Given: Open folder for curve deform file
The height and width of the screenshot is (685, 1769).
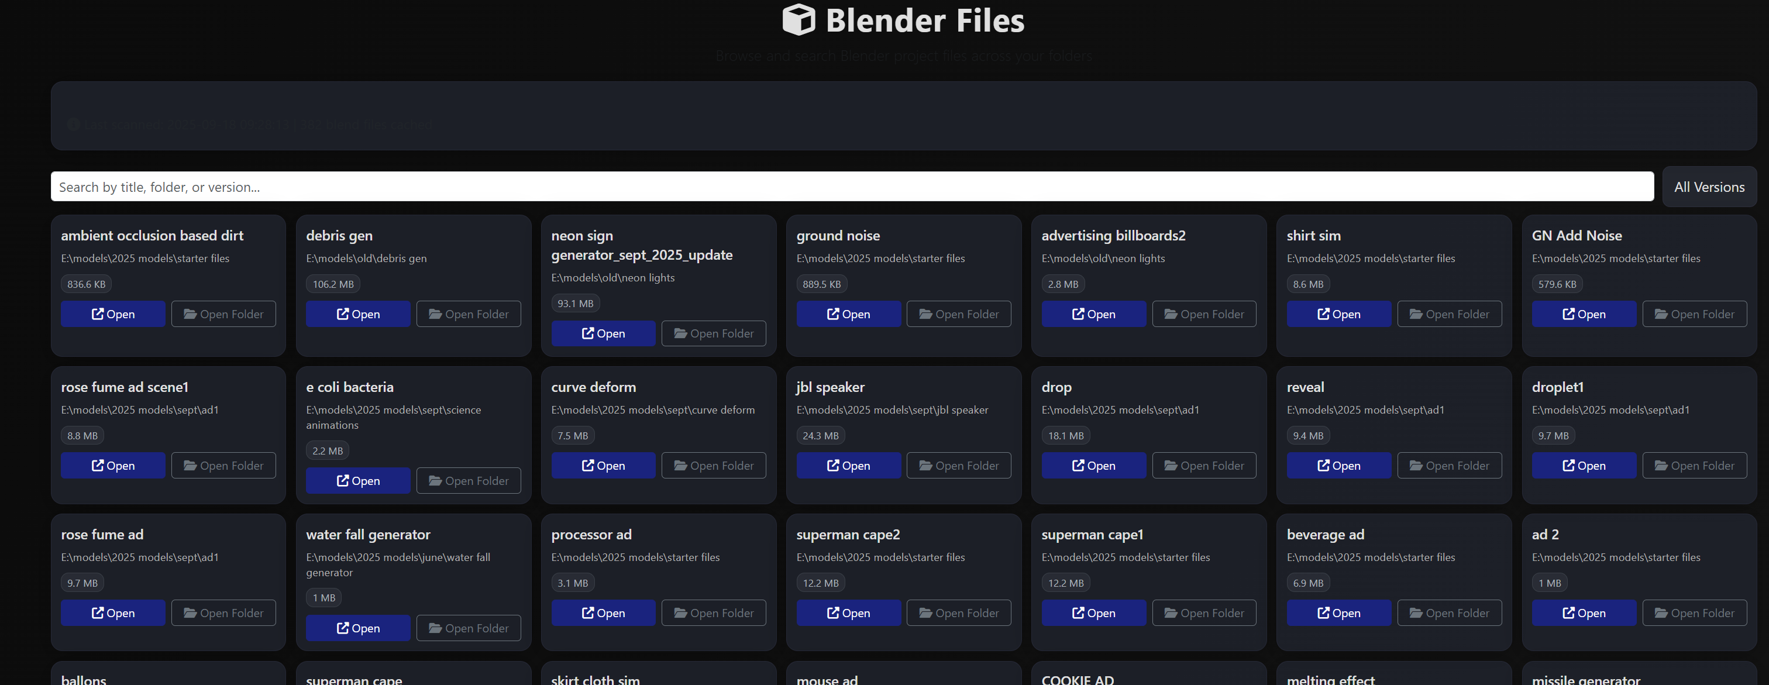Looking at the screenshot, I should click(x=714, y=466).
